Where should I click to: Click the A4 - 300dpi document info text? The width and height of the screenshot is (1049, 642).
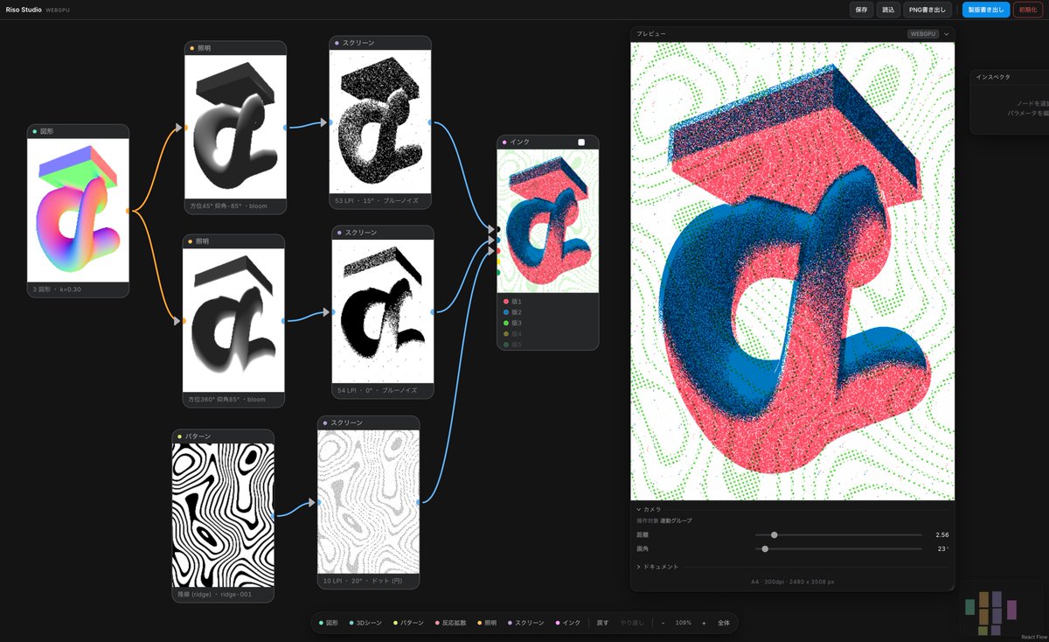pyautogui.click(x=793, y=581)
